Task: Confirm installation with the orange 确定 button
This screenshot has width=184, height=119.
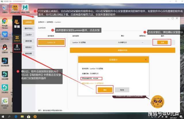Action: [105, 90]
